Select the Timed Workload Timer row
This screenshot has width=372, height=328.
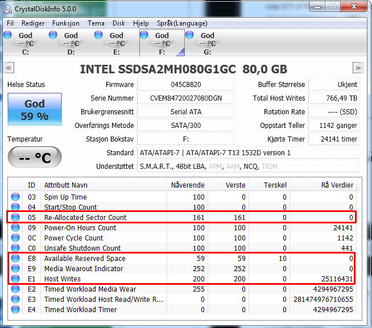pyautogui.click(x=183, y=309)
